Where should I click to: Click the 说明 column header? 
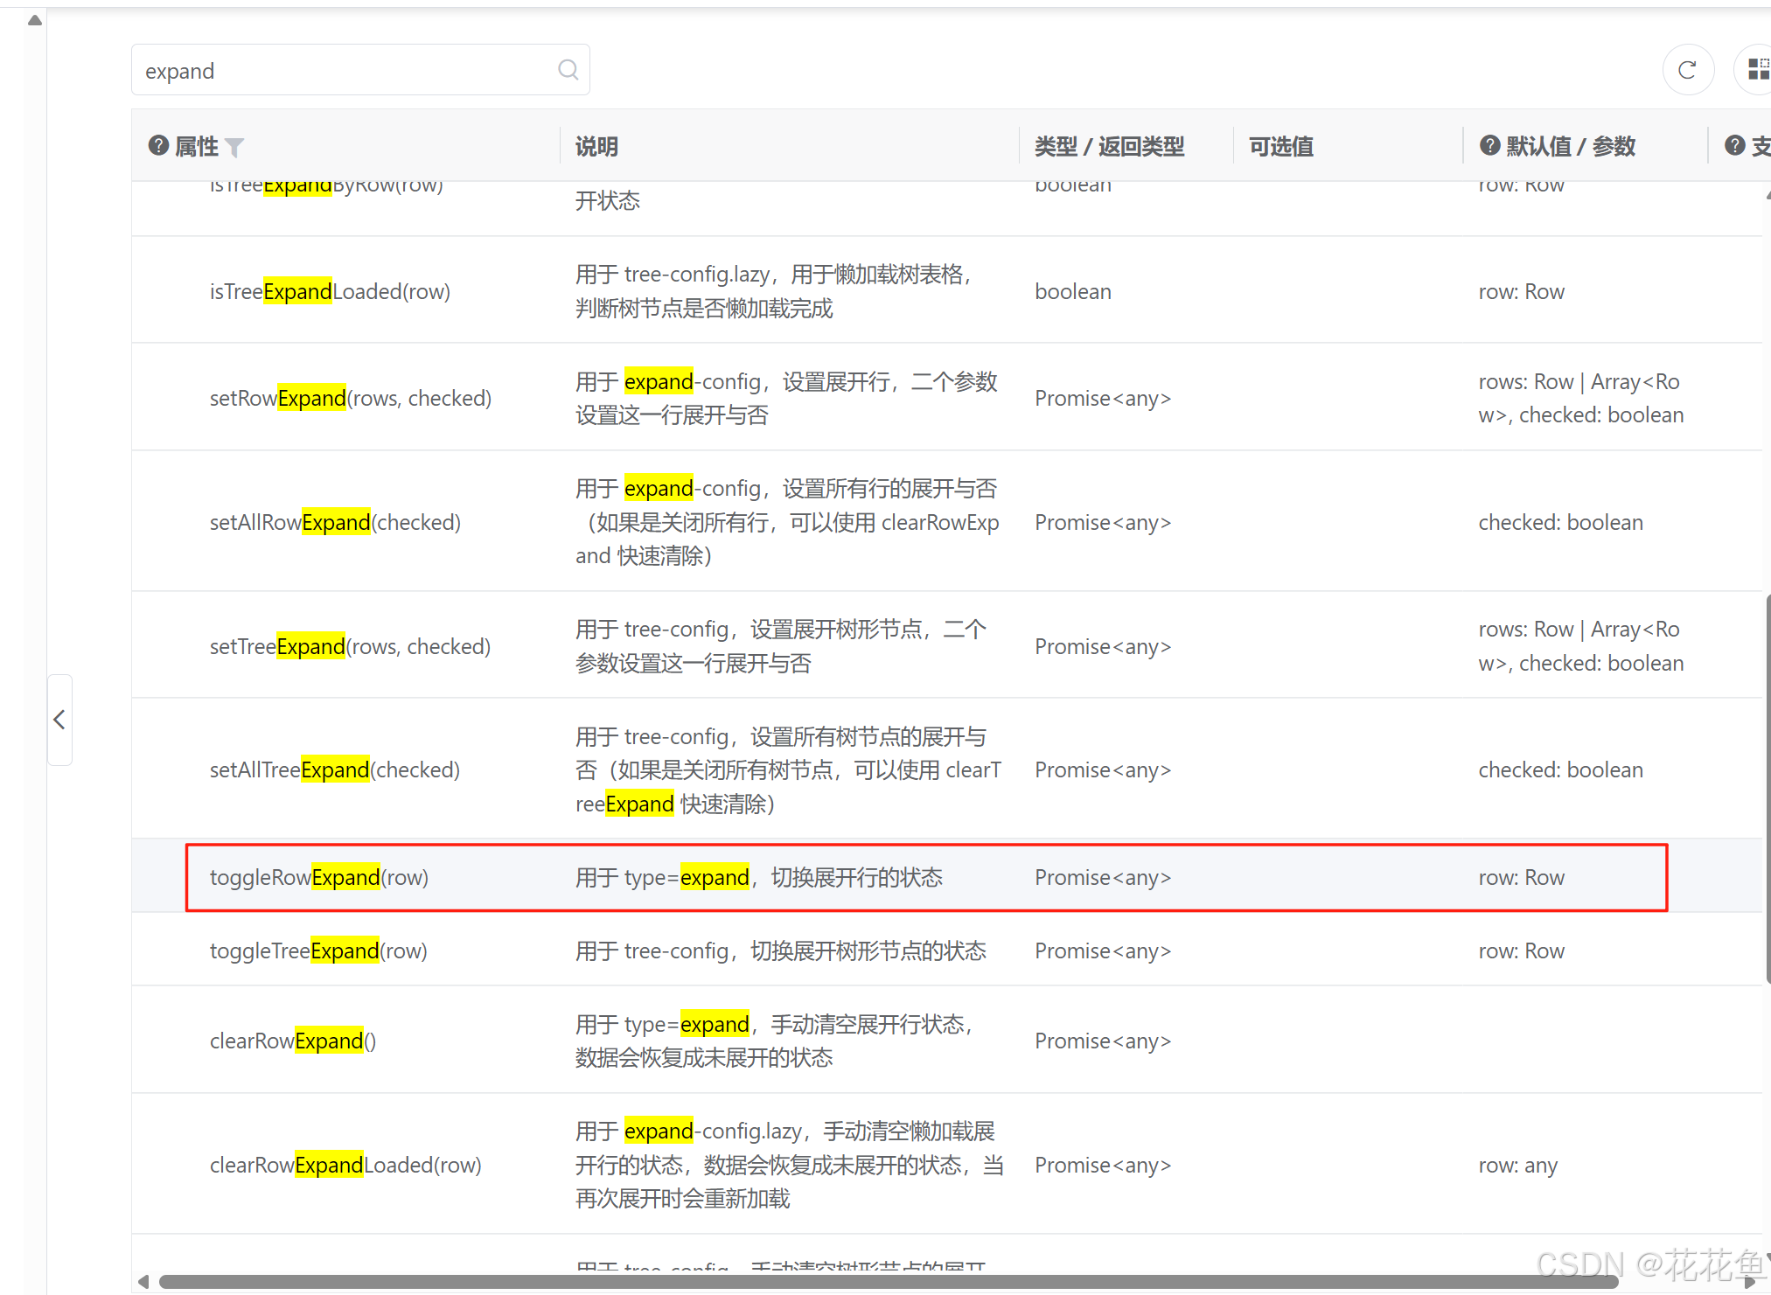[x=596, y=146]
